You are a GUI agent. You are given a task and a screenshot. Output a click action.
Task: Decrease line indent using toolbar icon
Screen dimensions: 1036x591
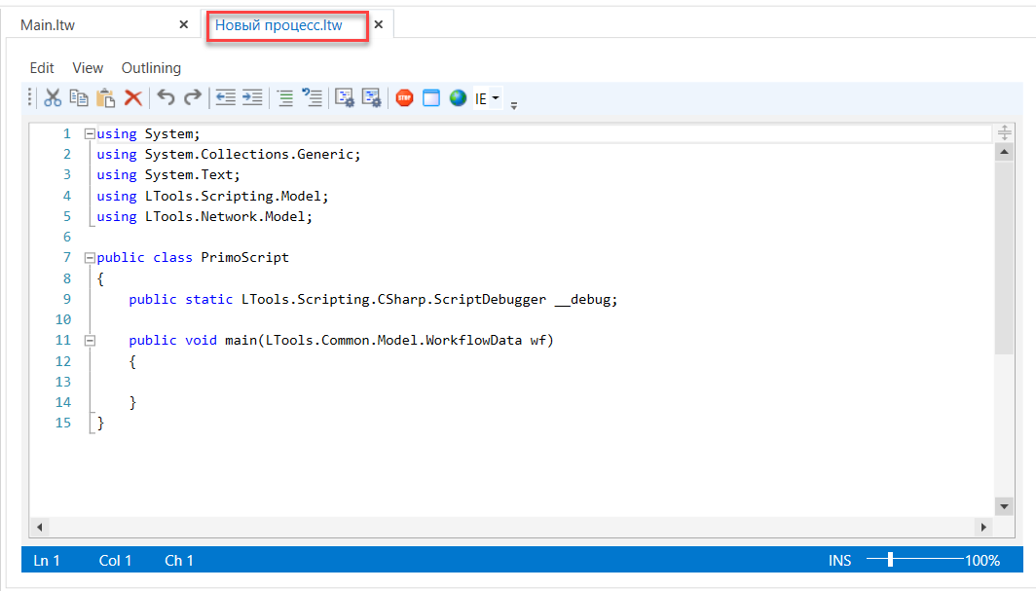(226, 97)
